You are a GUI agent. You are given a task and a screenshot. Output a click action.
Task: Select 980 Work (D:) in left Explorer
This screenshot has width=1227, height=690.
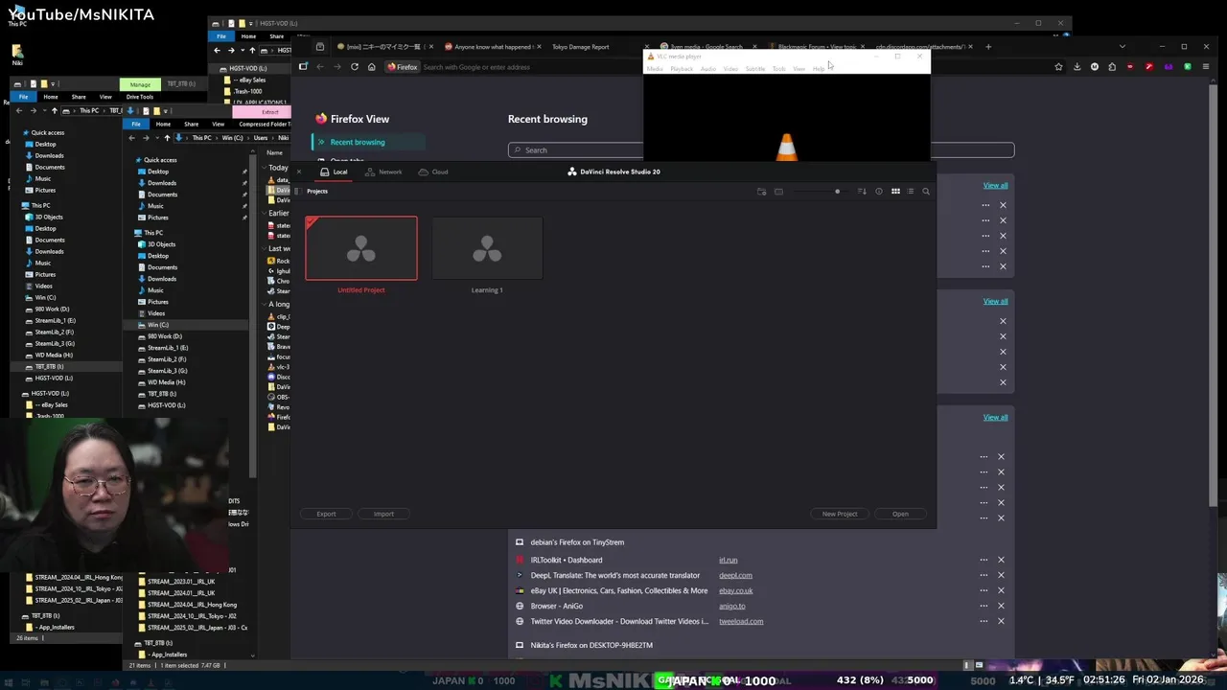tap(52, 309)
